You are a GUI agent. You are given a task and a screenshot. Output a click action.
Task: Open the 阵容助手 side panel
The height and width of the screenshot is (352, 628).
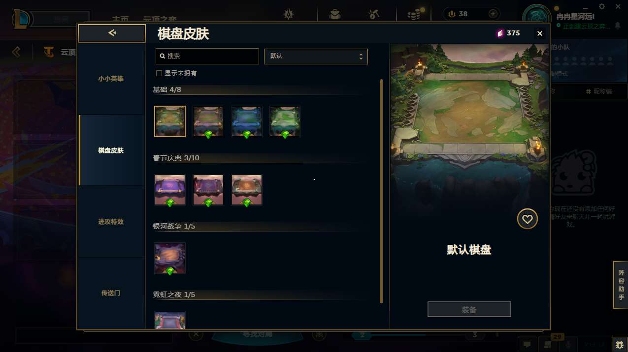pos(621,285)
